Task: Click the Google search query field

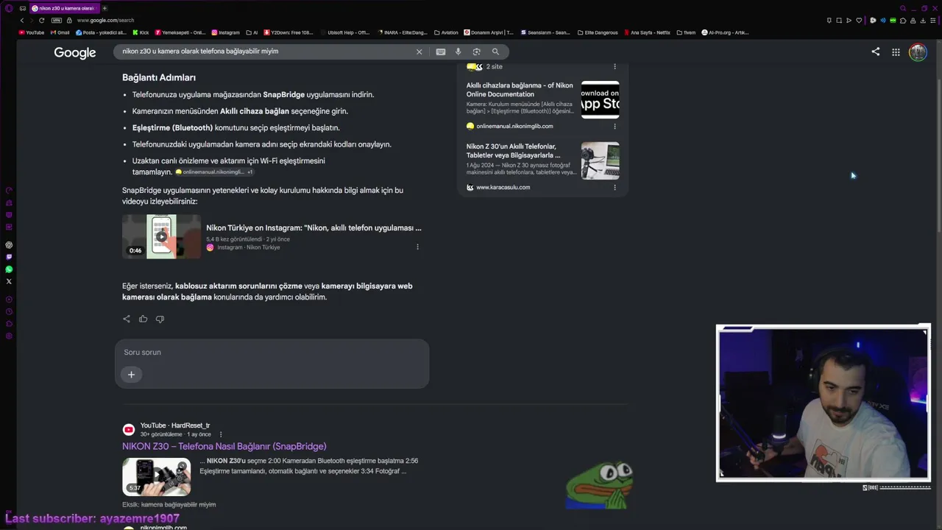Action: click(265, 52)
